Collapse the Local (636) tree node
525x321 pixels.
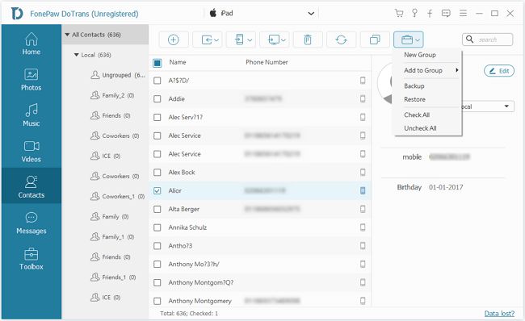77,55
